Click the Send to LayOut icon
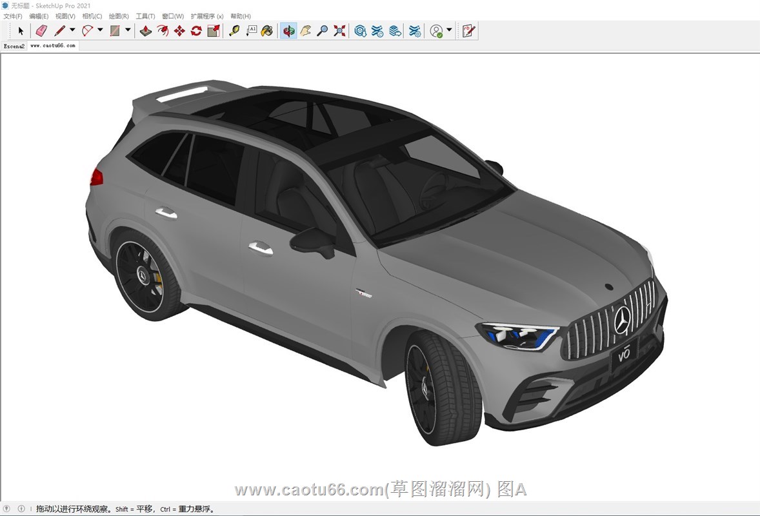760x516 pixels. pyautogui.click(x=395, y=31)
